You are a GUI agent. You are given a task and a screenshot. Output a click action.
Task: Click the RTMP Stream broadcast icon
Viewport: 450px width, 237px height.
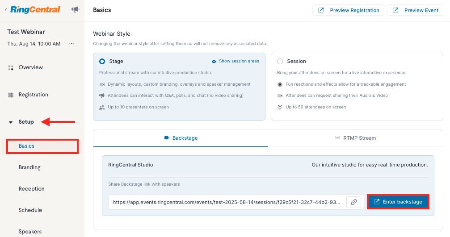point(337,138)
